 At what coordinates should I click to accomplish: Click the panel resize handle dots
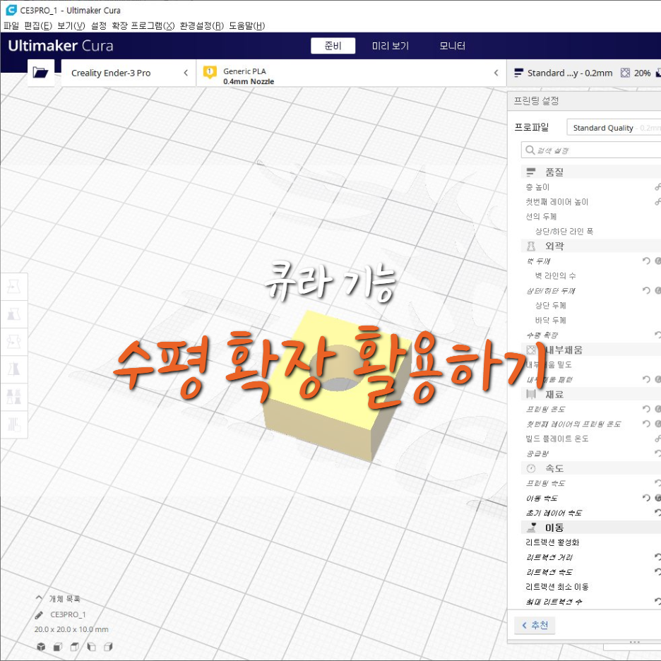coord(634,642)
